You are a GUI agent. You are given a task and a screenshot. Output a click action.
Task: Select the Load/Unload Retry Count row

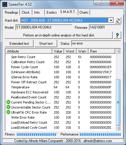[60, 122]
